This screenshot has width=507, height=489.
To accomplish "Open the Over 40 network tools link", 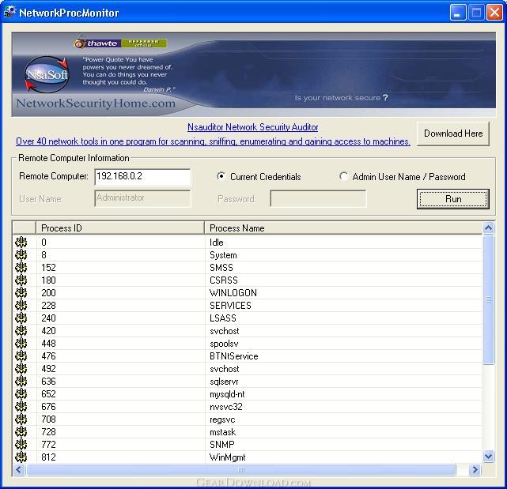I will [x=213, y=141].
